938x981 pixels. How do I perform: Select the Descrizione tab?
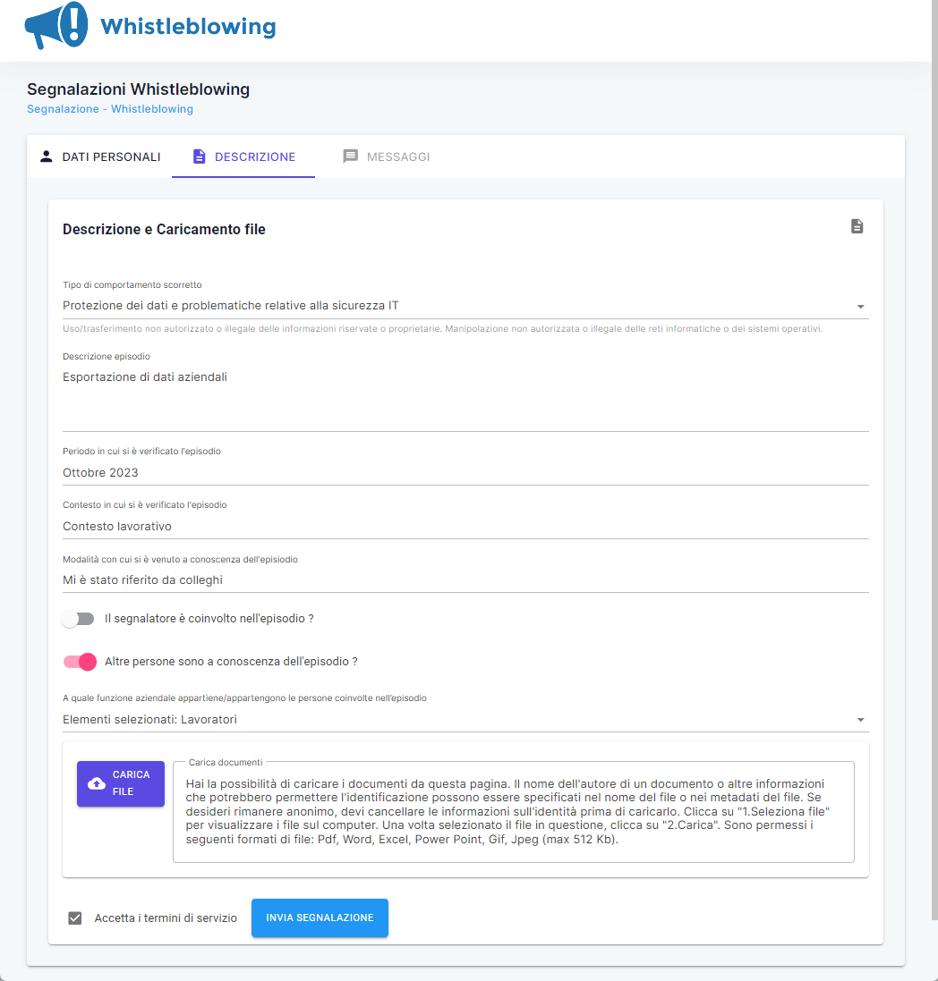[243, 156]
